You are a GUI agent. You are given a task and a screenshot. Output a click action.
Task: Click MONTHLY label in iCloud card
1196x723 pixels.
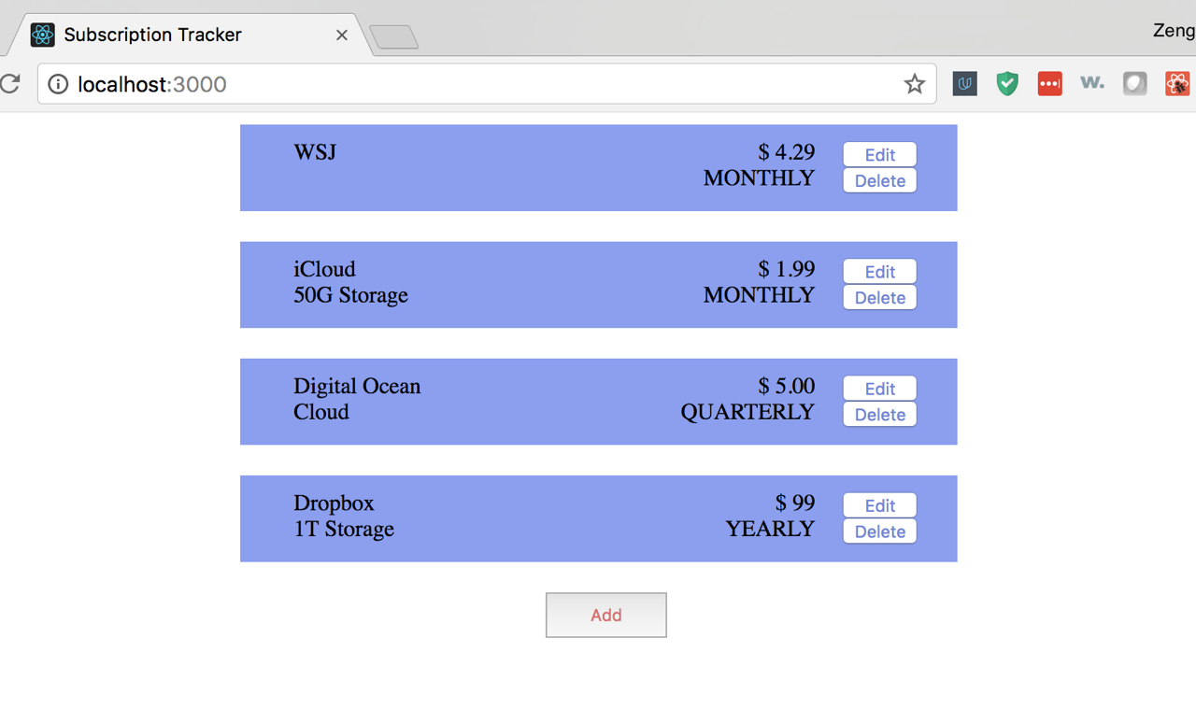pos(759,295)
